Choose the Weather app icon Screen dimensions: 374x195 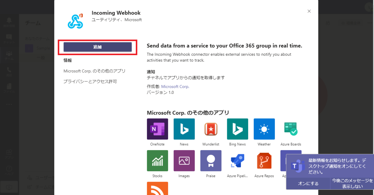click(264, 129)
